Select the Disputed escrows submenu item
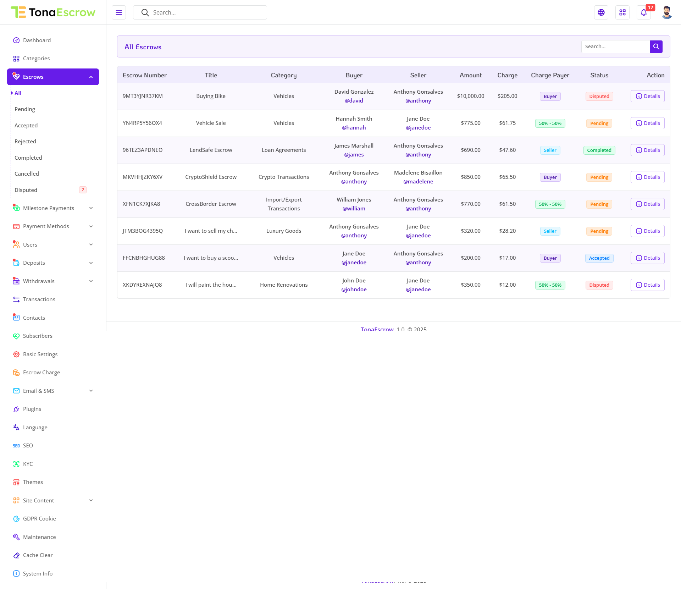The width and height of the screenshot is (681, 589). point(26,190)
